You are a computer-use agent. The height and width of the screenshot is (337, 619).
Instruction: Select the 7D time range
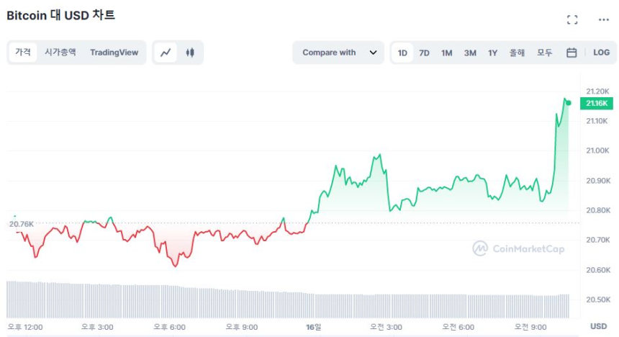click(x=424, y=53)
